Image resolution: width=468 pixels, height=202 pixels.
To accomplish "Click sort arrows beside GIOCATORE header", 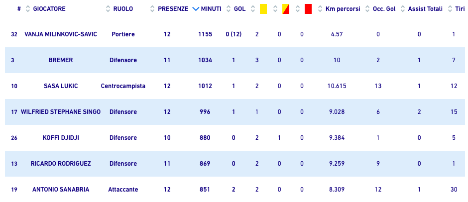I will (28, 9).
